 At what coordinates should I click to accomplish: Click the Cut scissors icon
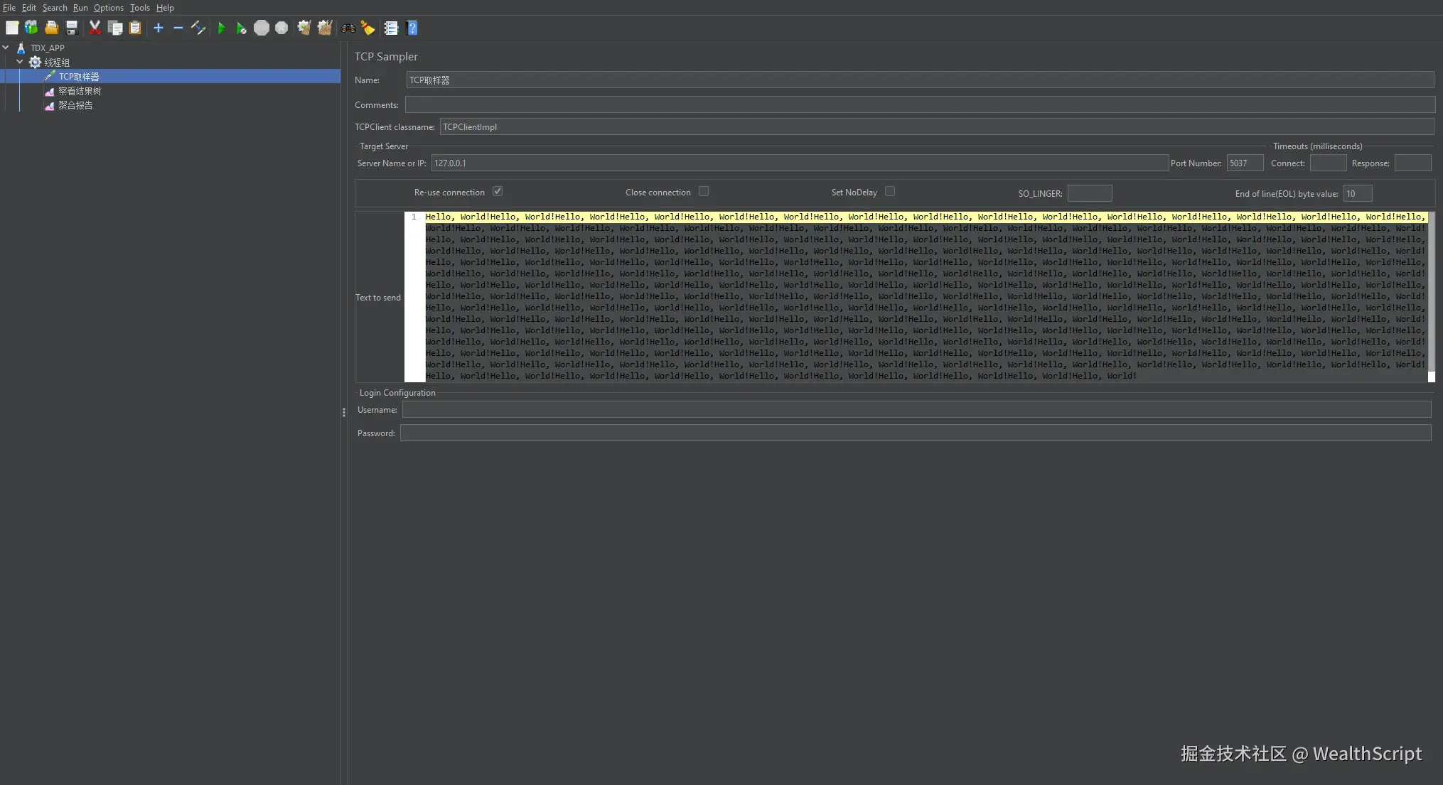[95, 28]
